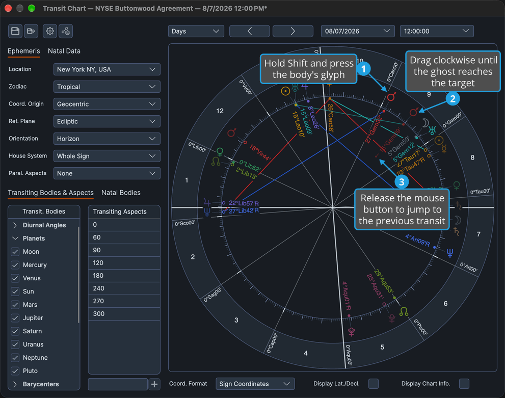Click the Sun glyph above 15°Leo10'
The width and height of the screenshot is (505, 398).
[285, 91]
